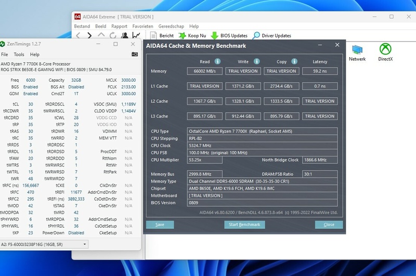The image size is (416, 276).
Task: Click the tRFC (ns) value 156,6667
Action: click(31, 186)
